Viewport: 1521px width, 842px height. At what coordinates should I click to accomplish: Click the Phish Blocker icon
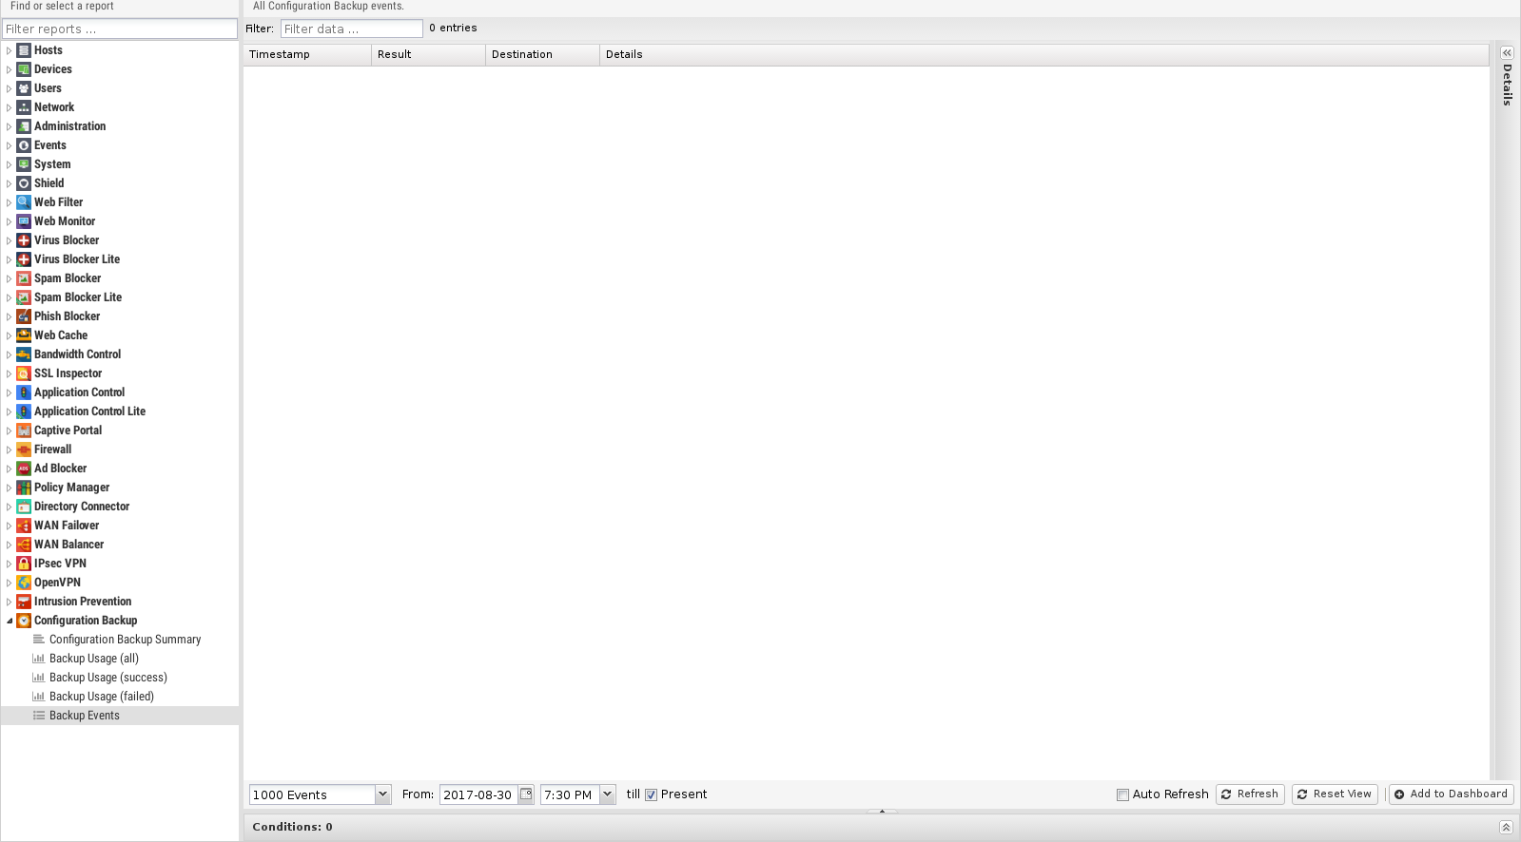coord(24,316)
